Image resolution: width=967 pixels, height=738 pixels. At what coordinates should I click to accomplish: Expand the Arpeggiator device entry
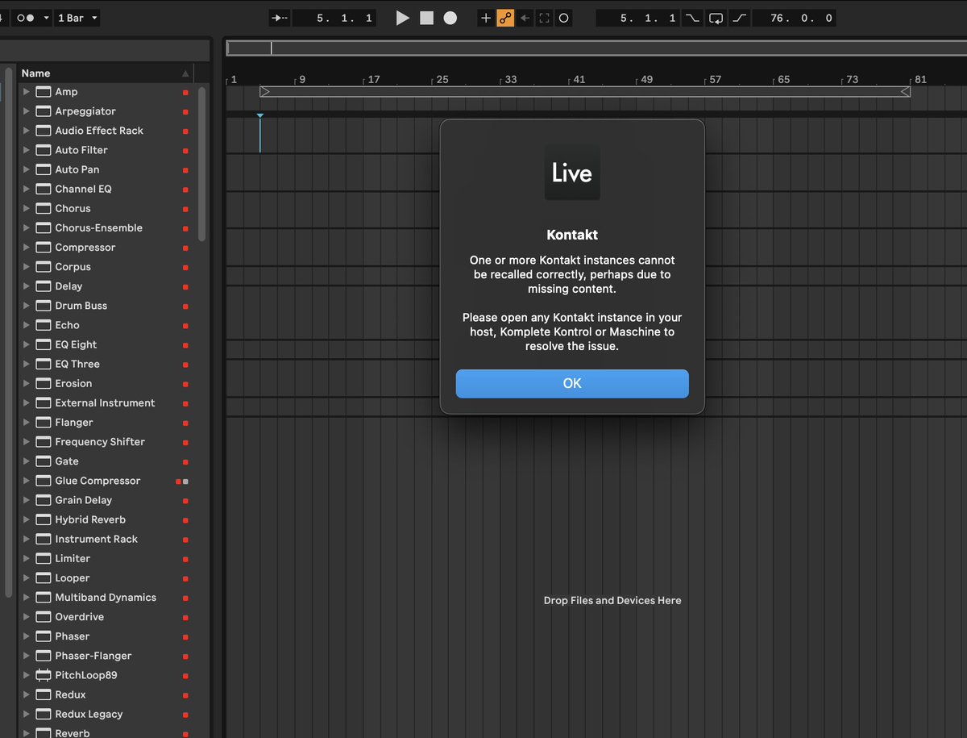(27, 111)
